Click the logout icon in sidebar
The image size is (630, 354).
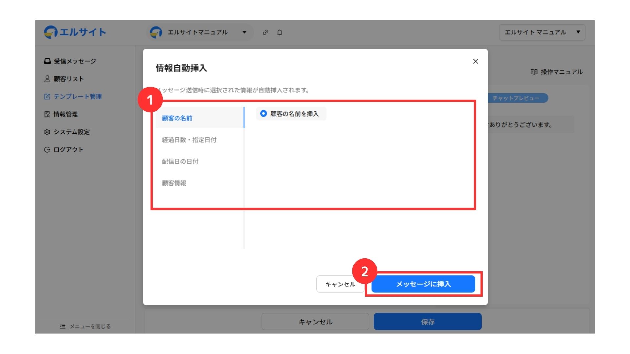click(x=47, y=149)
